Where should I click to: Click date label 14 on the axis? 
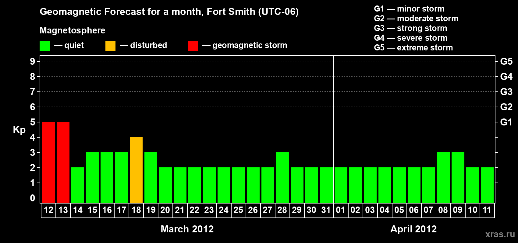coord(78,210)
